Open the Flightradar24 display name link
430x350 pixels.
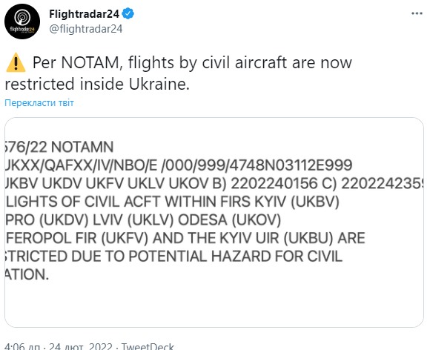click(x=85, y=13)
